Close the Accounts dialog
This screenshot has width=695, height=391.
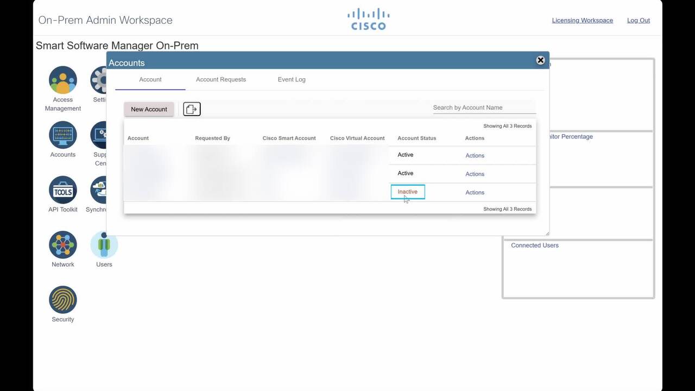[540, 60]
